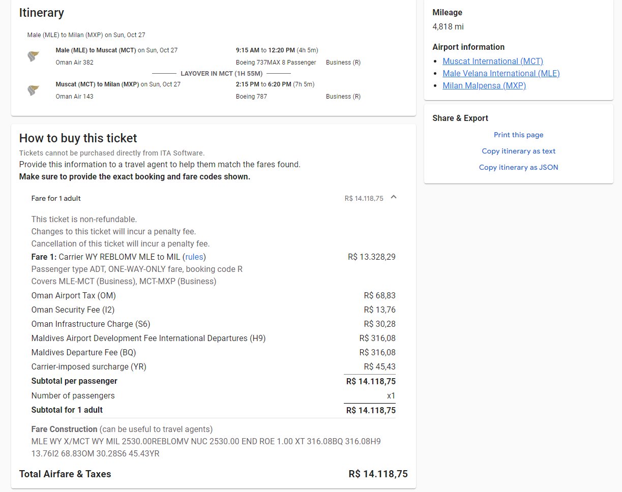Select 'Male (MLE) to Muscat (MCT)' segment text
Screen dimensions: 622x492
[x=97, y=50]
